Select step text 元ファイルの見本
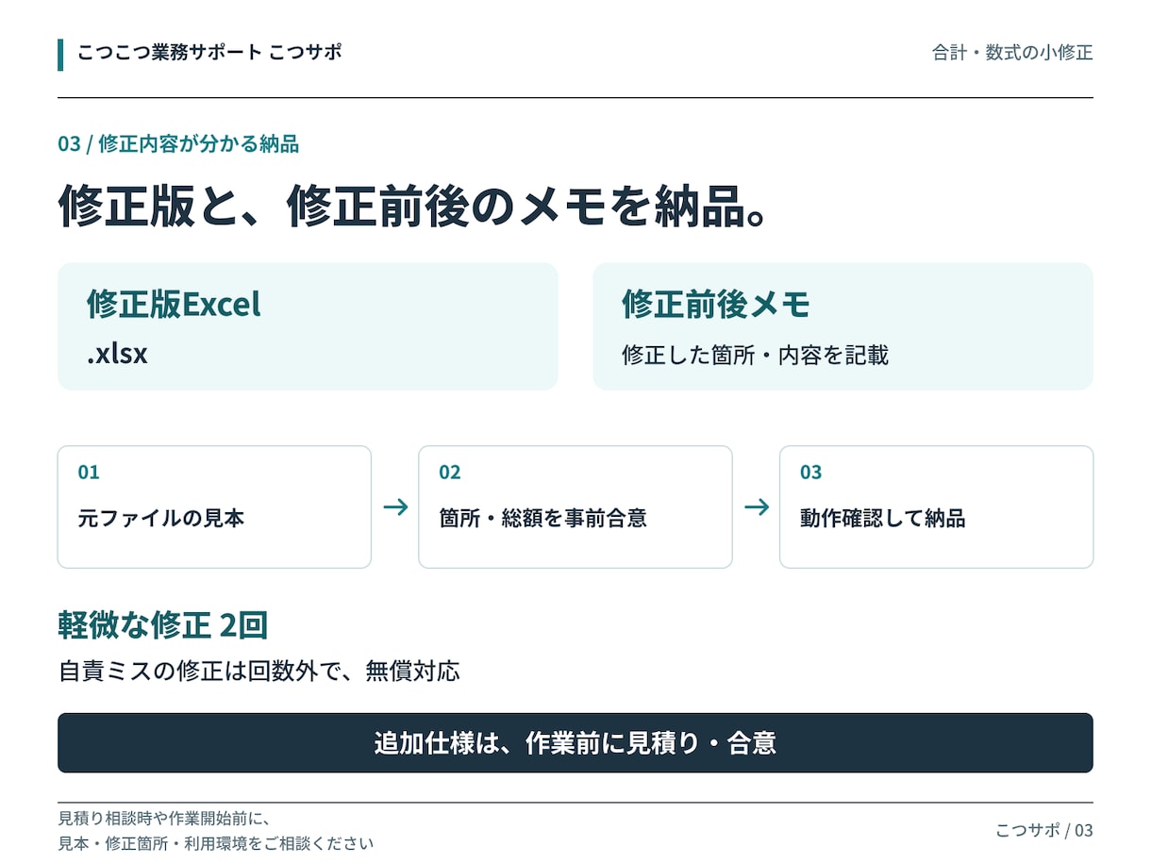1151x863 pixels. (161, 518)
